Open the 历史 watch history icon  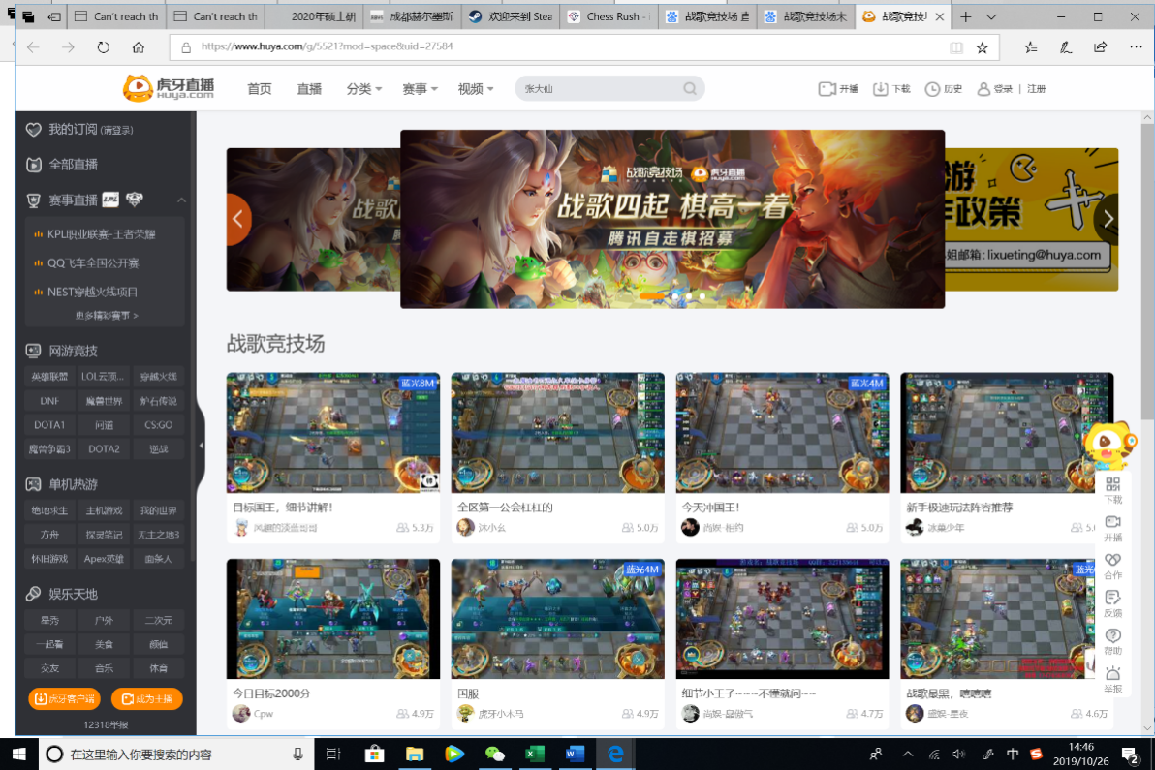932,89
